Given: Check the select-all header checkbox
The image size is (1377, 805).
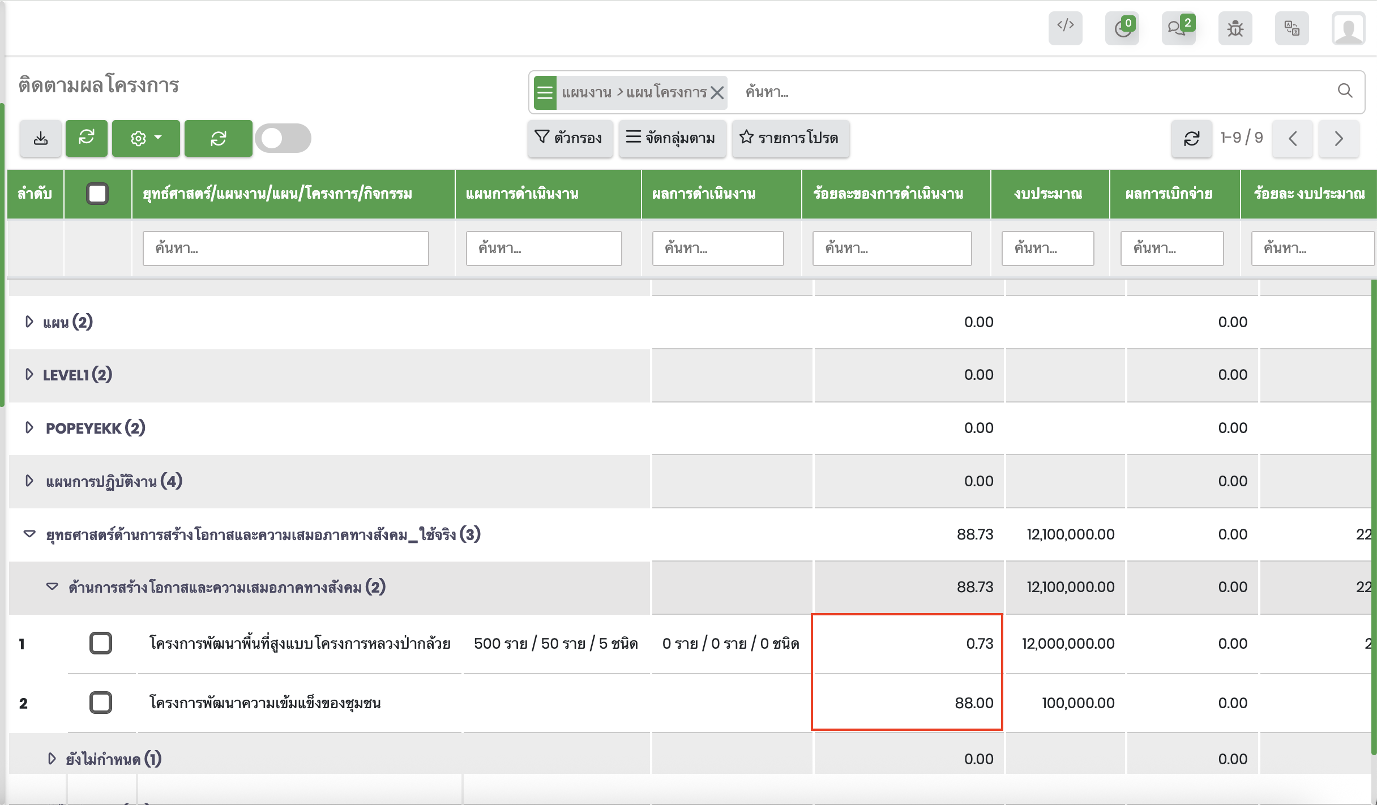Looking at the screenshot, I should click(97, 194).
